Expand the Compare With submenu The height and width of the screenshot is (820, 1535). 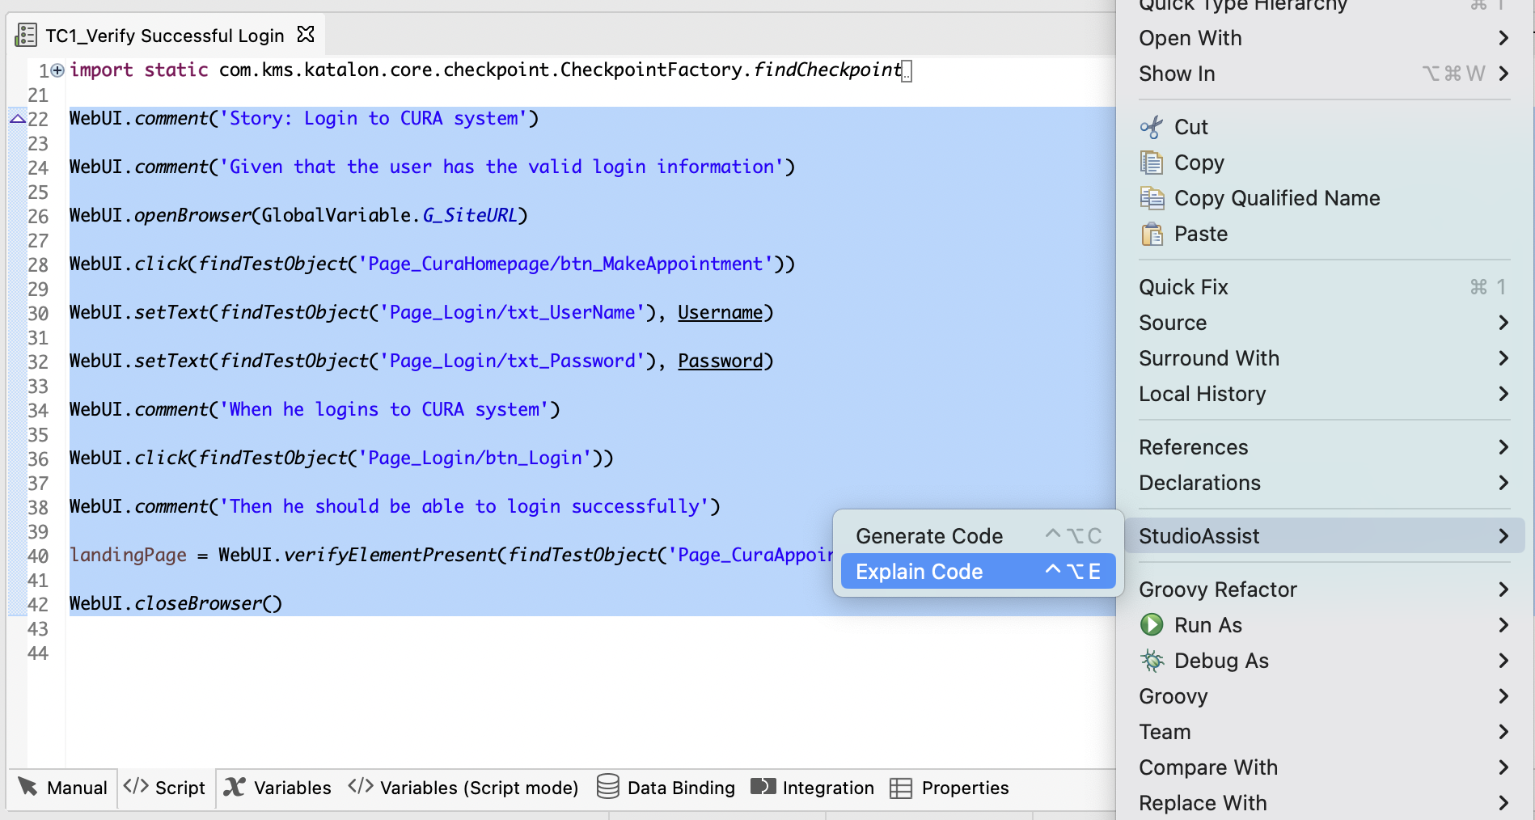1503,767
